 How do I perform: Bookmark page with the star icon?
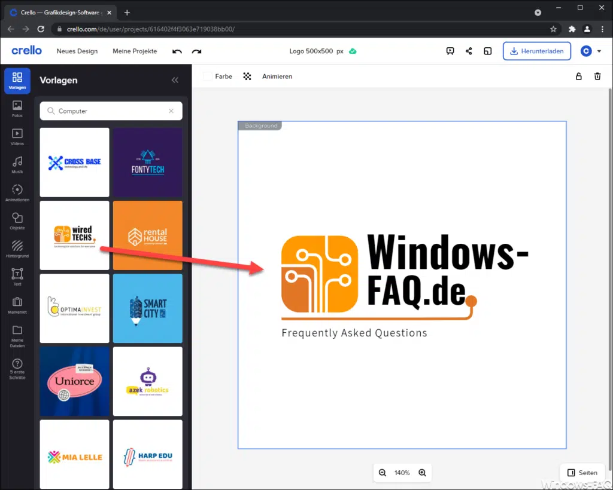tap(553, 29)
